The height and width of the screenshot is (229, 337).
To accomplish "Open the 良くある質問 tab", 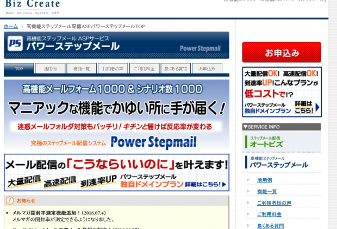I will point(175,69).
